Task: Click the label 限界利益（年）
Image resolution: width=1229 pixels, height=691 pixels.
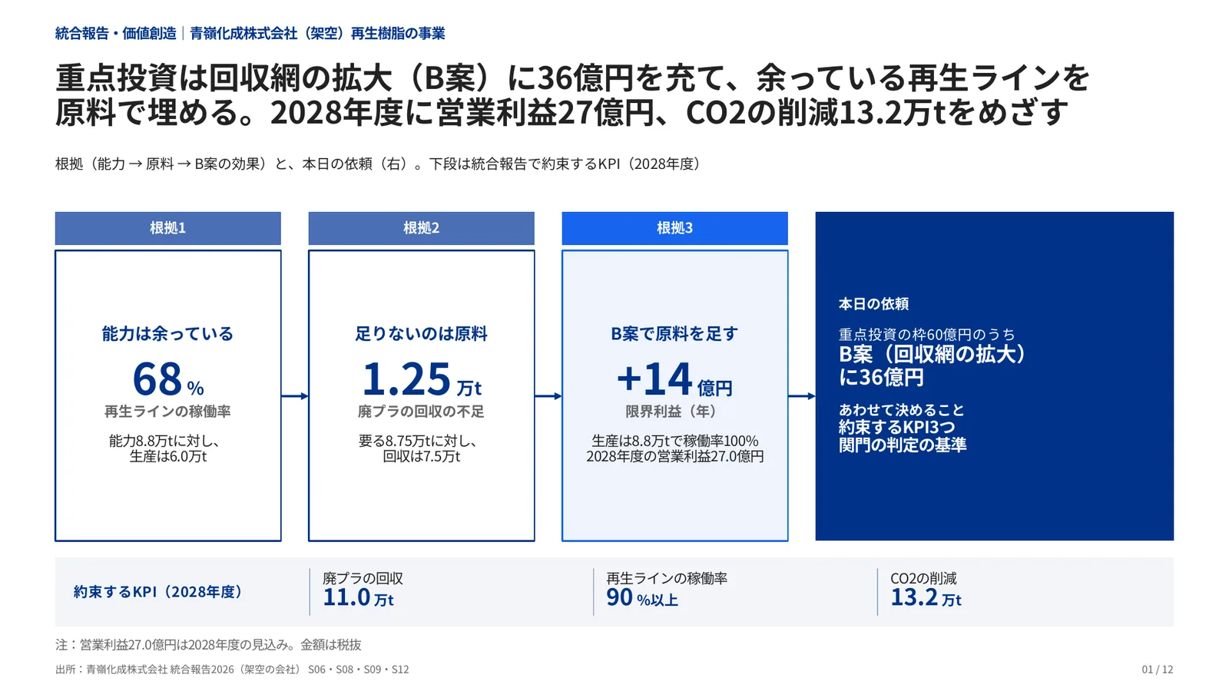Action: 674,412
